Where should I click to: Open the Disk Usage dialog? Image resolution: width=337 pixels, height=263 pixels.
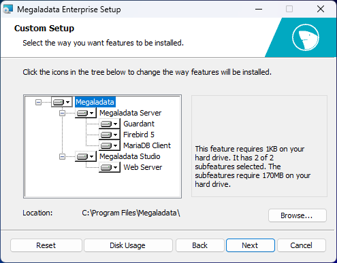coord(128,245)
